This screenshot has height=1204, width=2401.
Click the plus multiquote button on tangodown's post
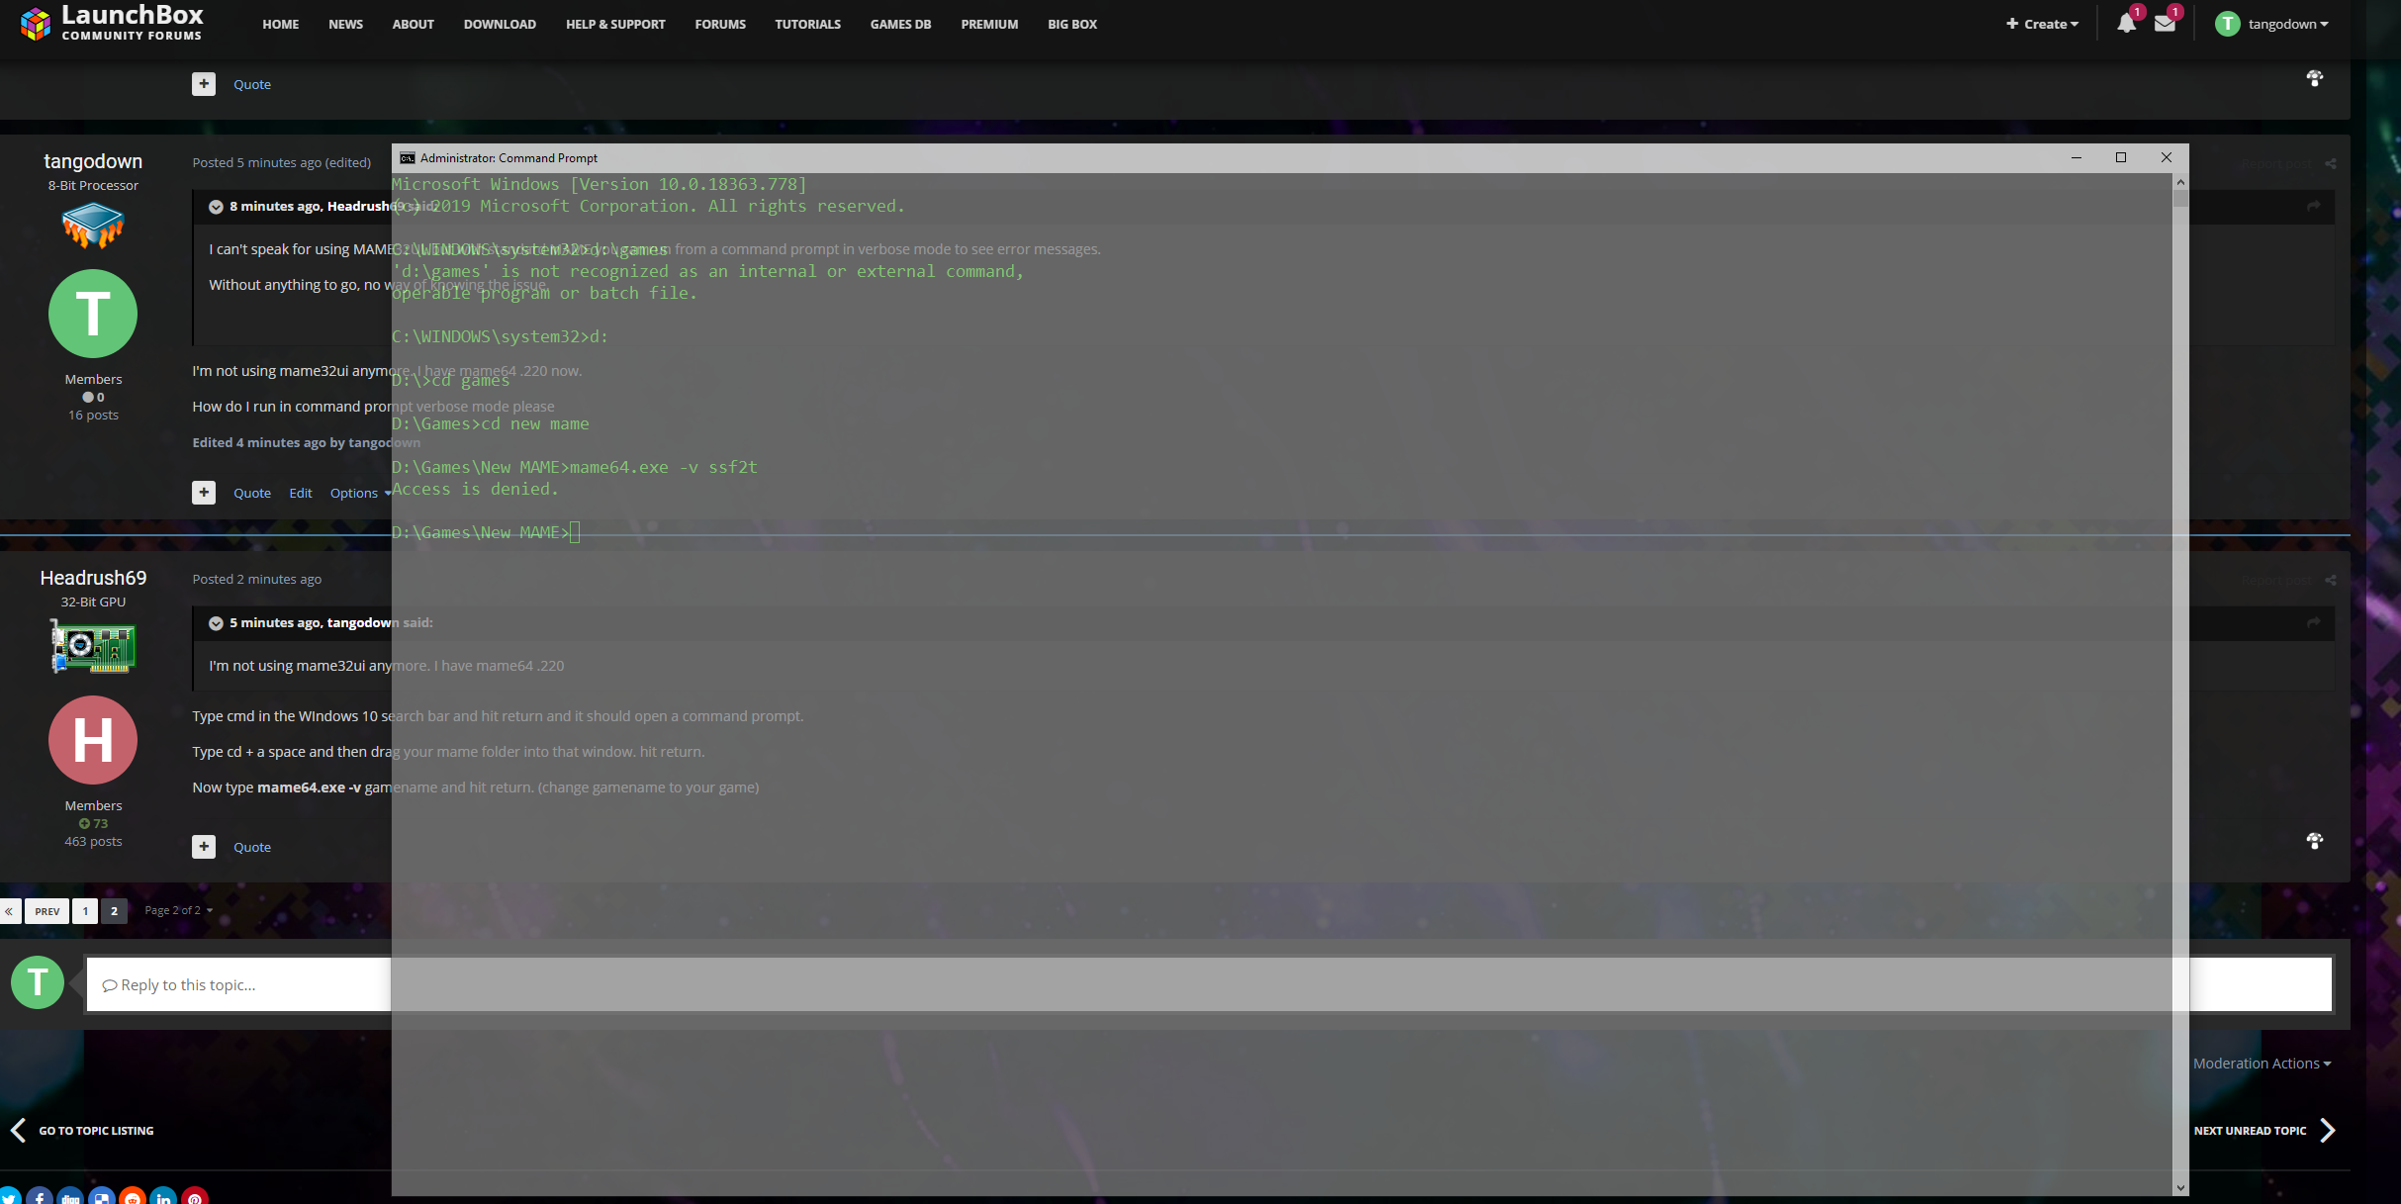(204, 493)
